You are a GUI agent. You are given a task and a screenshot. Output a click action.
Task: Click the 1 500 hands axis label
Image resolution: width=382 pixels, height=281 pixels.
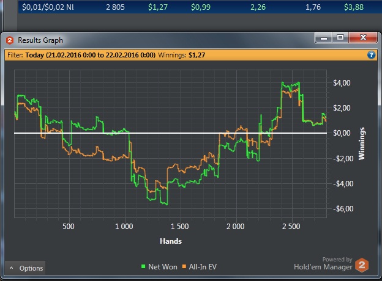click(179, 227)
